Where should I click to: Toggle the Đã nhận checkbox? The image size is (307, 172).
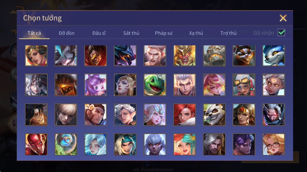pos(281,33)
